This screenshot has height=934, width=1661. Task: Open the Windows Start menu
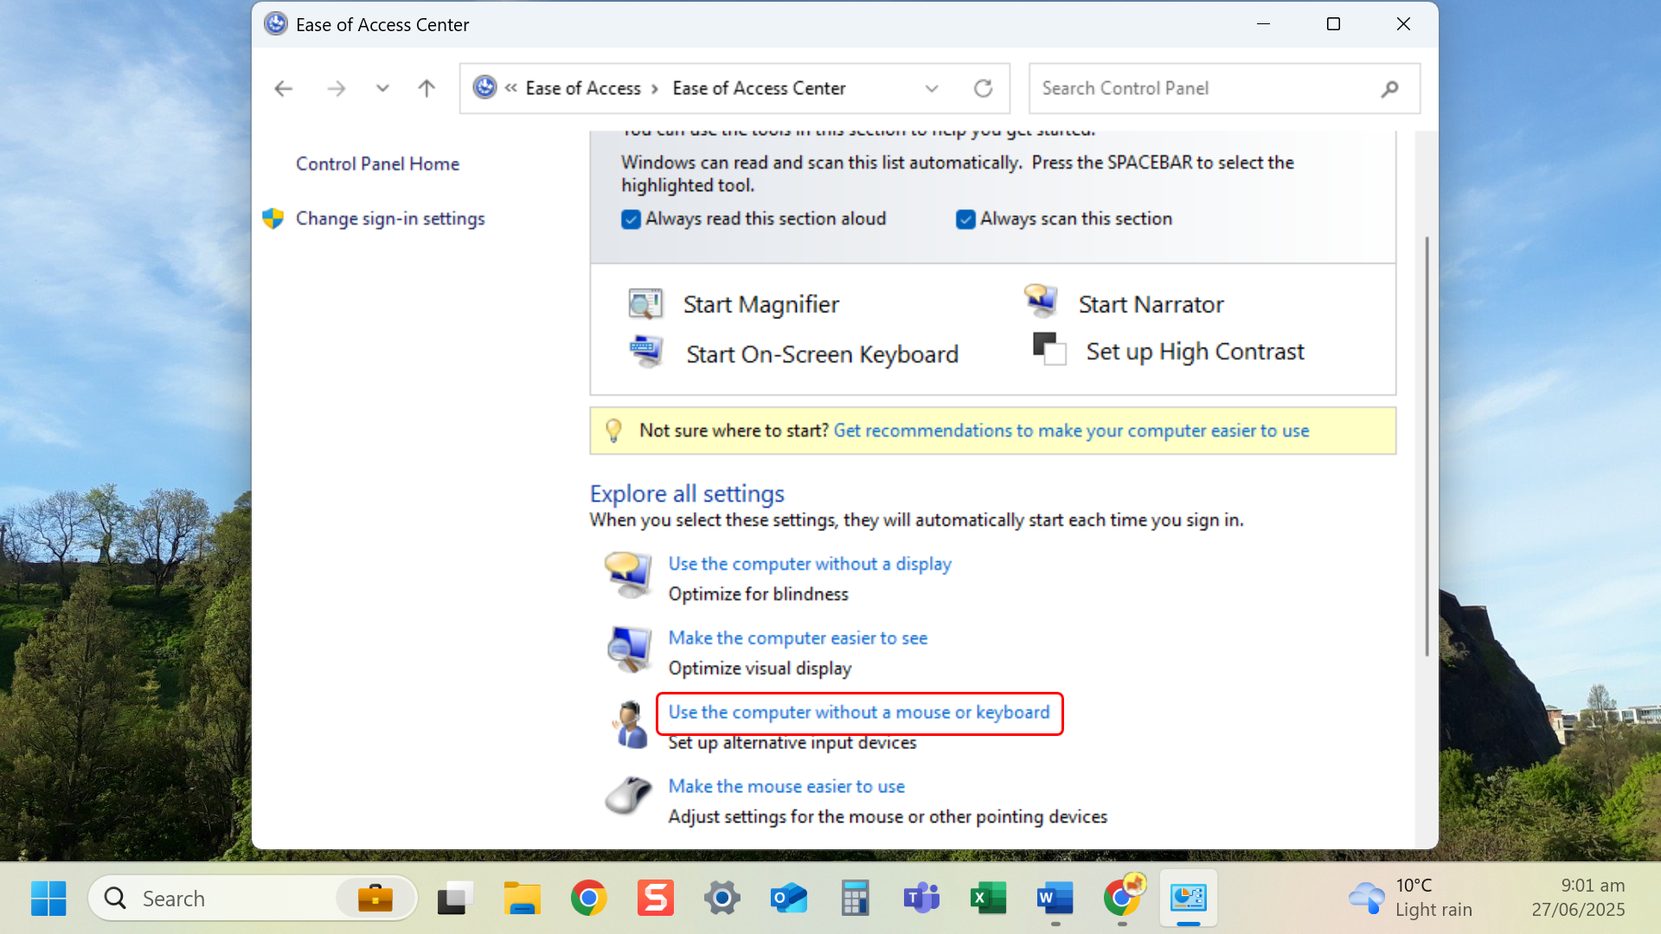coord(48,899)
